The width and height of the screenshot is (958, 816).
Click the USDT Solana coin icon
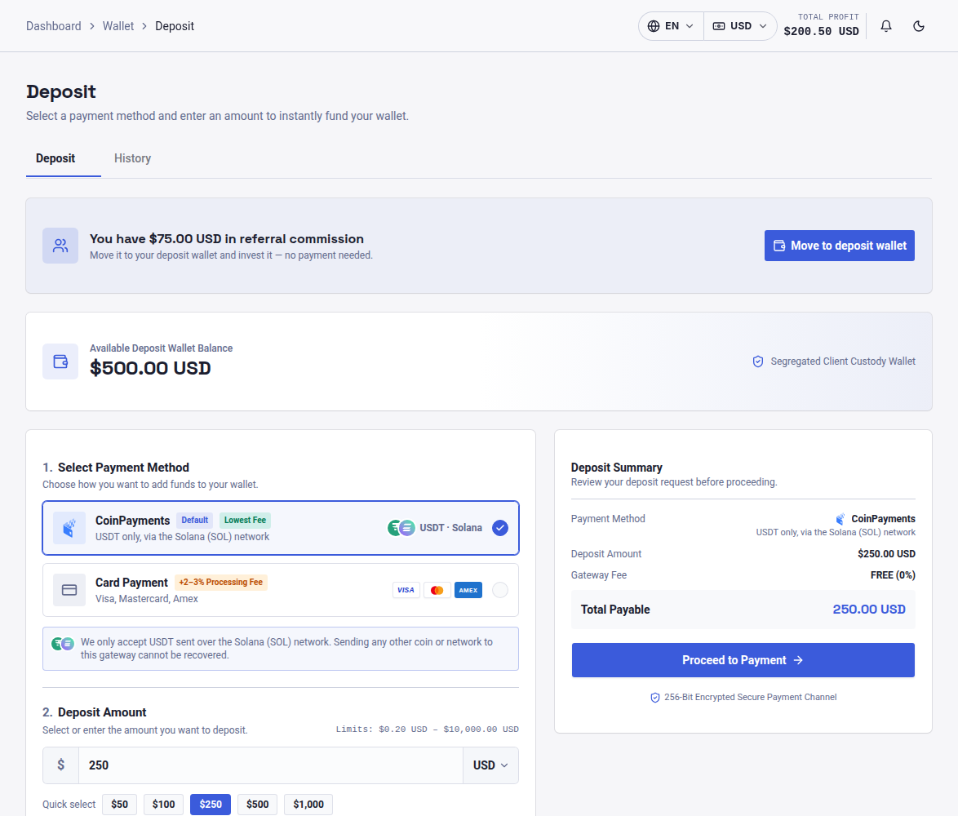401,528
